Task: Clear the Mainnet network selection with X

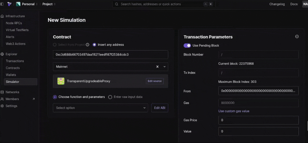Action: click(157, 67)
